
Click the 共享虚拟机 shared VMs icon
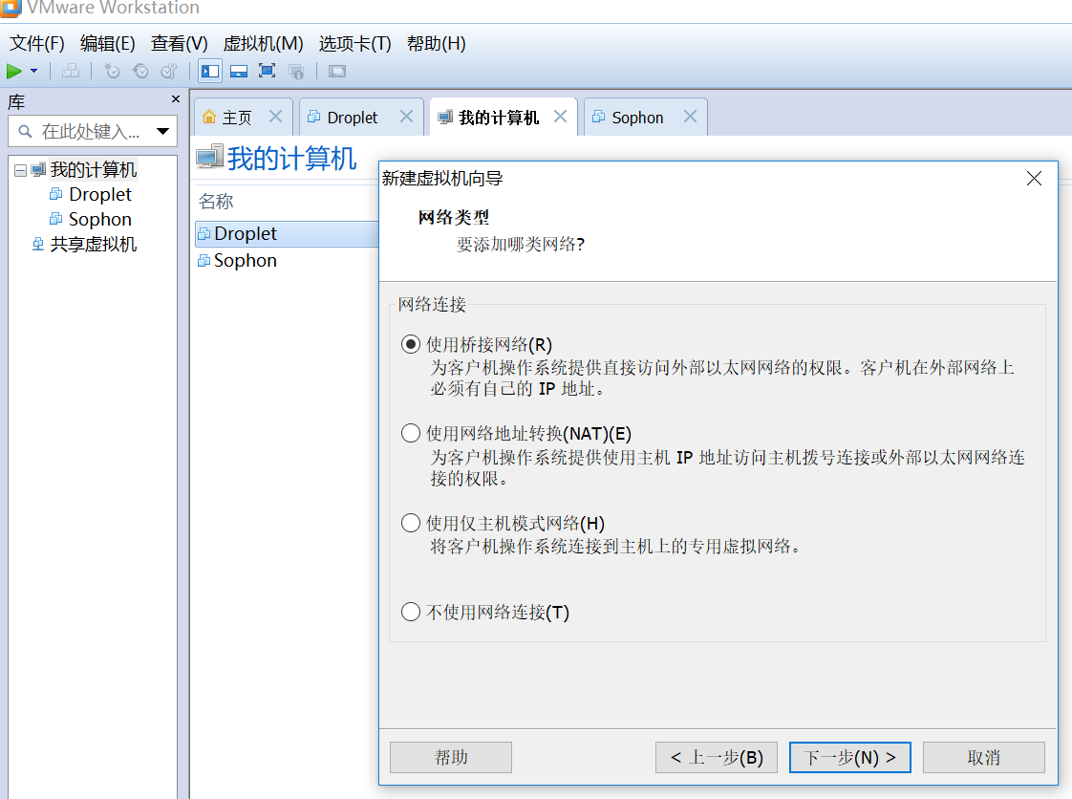pyautogui.click(x=38, y=245)
